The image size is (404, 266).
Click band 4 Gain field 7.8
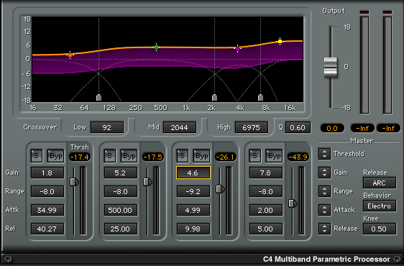[x=266, y=173]
